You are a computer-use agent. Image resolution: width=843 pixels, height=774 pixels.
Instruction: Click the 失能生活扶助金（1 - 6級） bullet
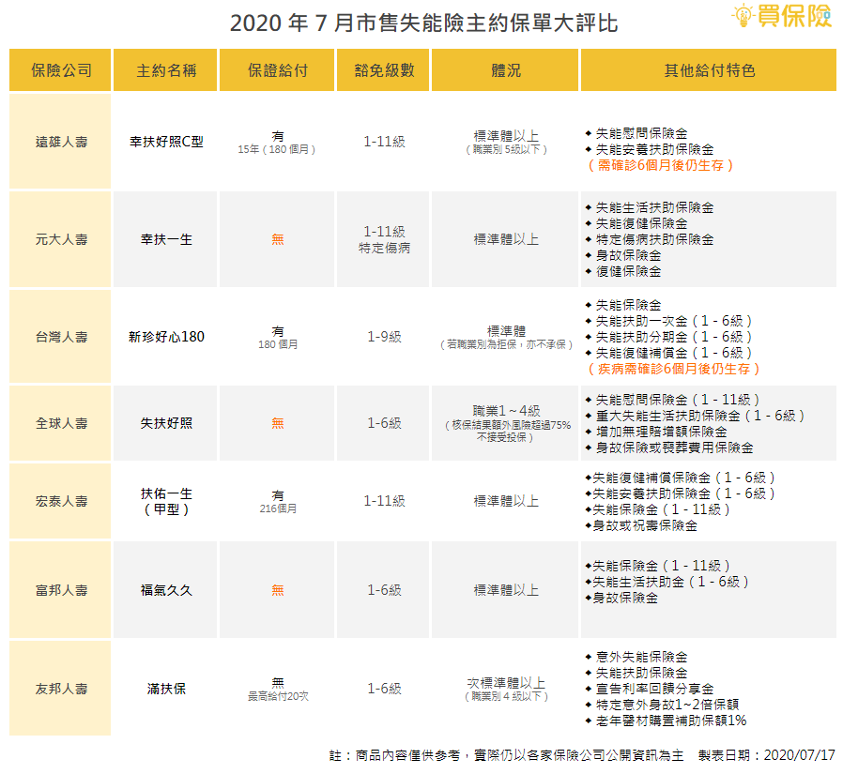pyautogui.click(x=667, y=582)
